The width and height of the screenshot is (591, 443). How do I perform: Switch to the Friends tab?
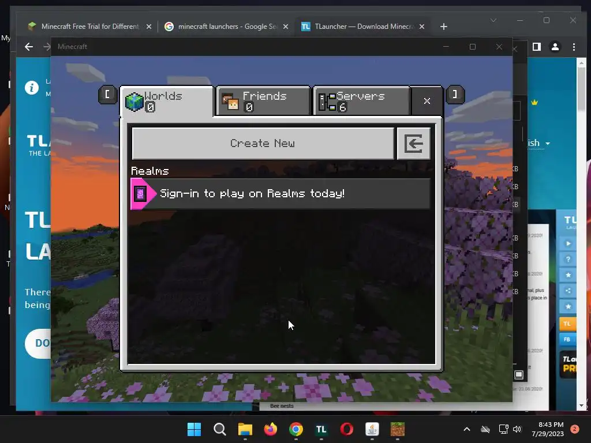click(x=263, y=101)
